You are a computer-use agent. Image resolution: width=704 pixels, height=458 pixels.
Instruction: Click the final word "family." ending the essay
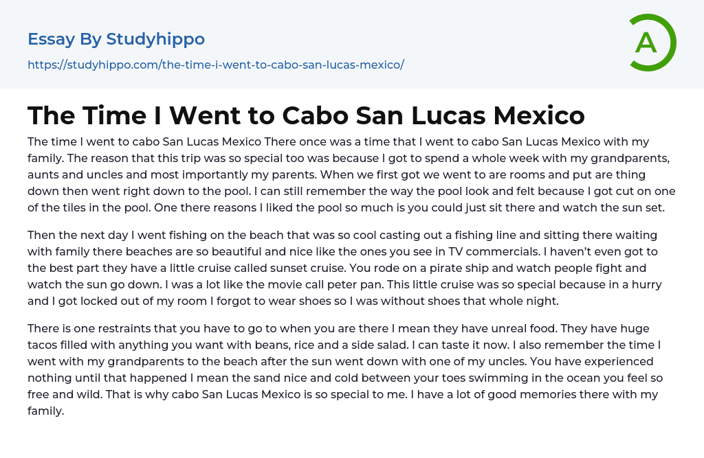coord(45,411)
